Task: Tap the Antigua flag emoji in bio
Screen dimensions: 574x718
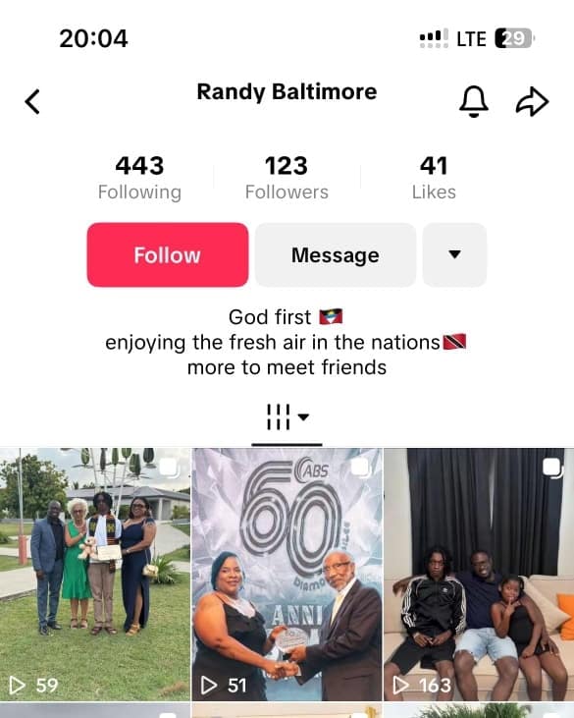Action: pyautogui.click(x=331, y=317)
